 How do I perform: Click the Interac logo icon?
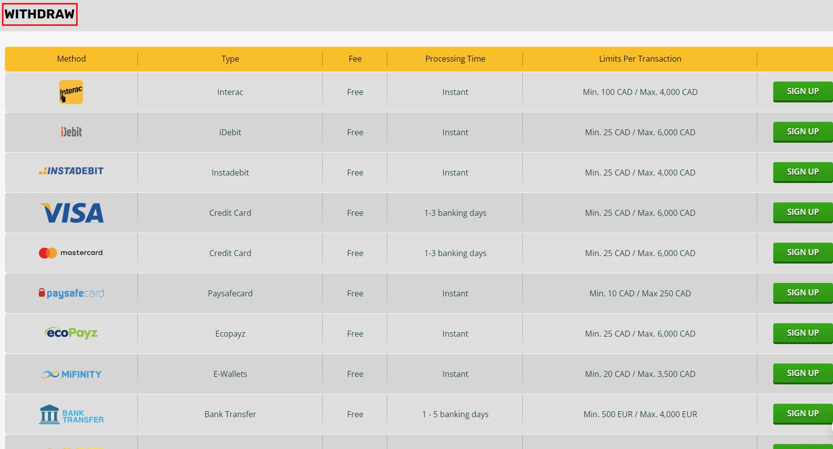click(71, 92)
